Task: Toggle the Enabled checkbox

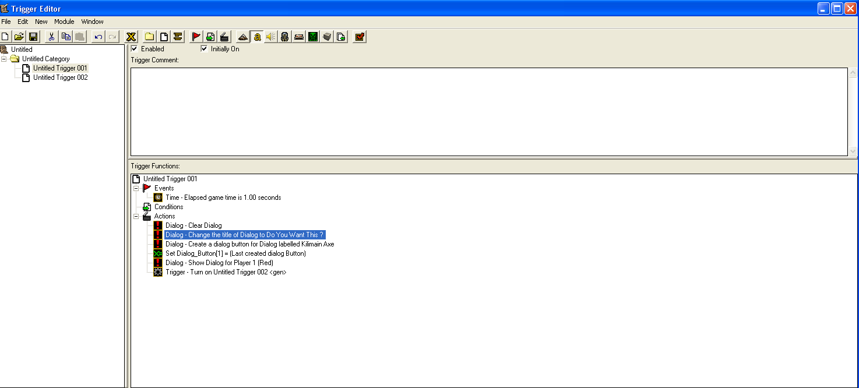Action: 134,49
